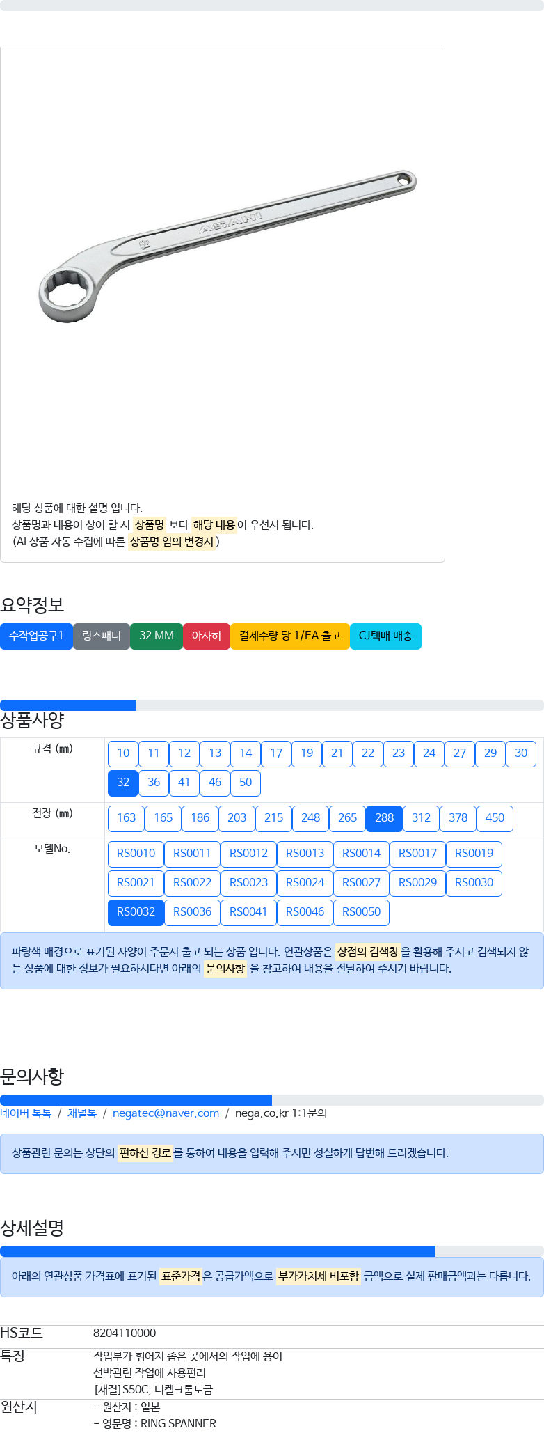Click the 링스패너 summary tag
The width and height of the screenshot is (544, 1433).
[x=102, y=636]
